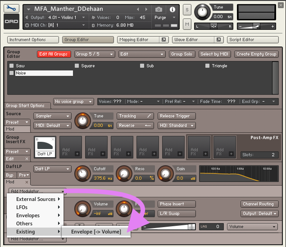
Task: Click the Reso knob
Action: point(124,172)
